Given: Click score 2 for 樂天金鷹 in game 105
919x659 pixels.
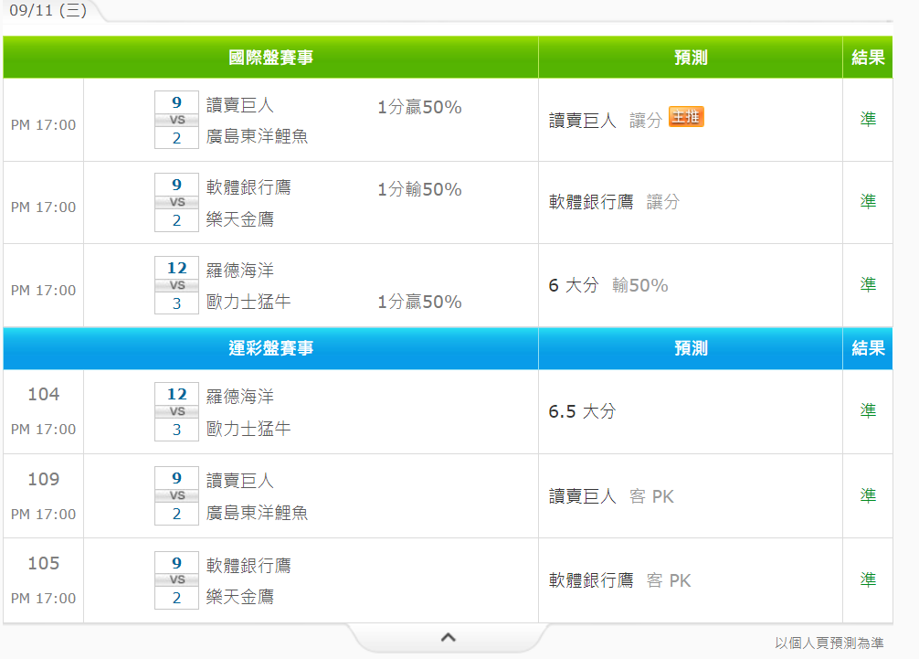Looking at the screenshot, I should point(177,598).
